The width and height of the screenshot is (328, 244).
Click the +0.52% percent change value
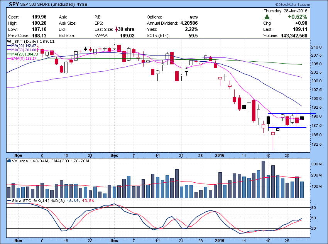point(298,17)
